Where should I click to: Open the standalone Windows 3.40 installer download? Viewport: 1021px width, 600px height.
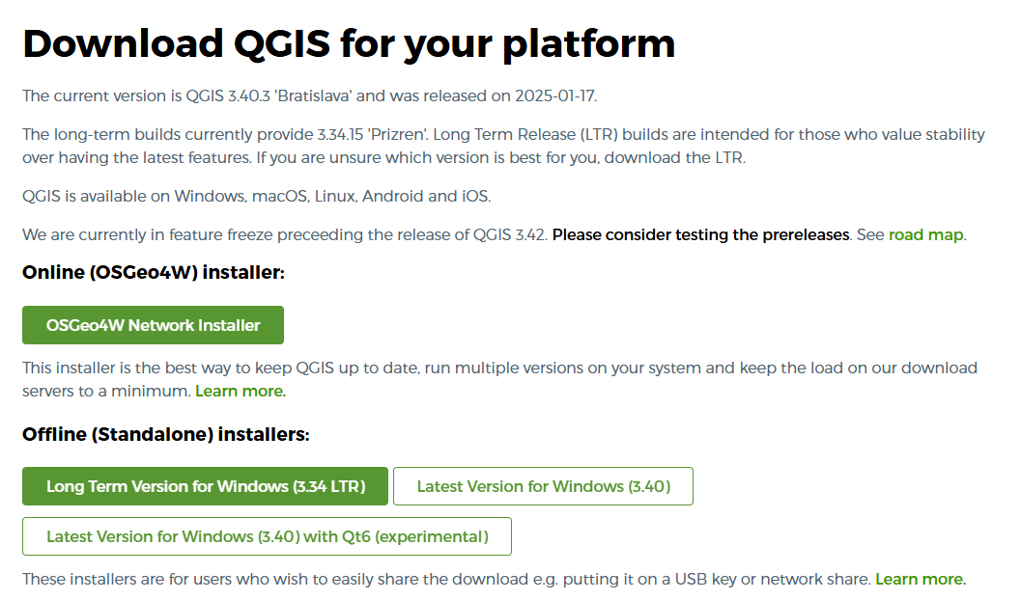point(543,486)
